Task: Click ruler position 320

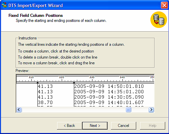Action: coord(62,77)
